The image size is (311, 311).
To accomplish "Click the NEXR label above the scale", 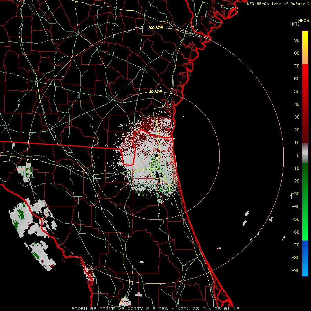I will (x=303, y=21).
